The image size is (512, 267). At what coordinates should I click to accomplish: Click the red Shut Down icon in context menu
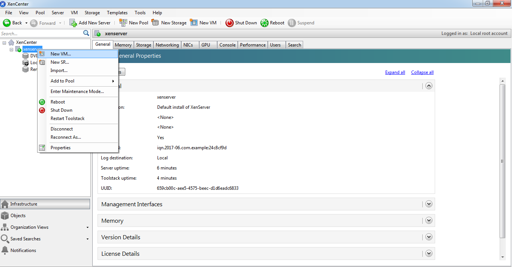pos(42,110)
